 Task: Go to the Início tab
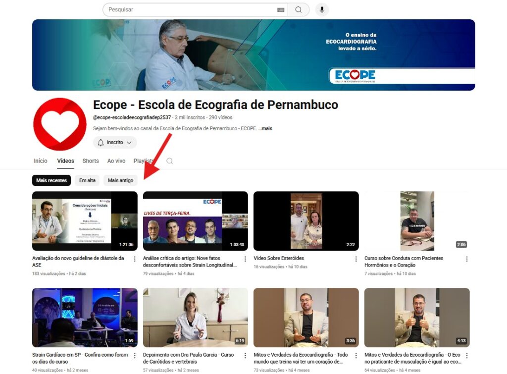[x=41, y=161]
